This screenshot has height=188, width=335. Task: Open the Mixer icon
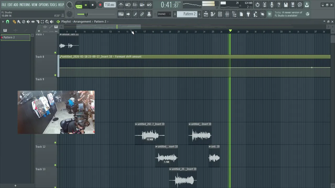coord(227,14)
